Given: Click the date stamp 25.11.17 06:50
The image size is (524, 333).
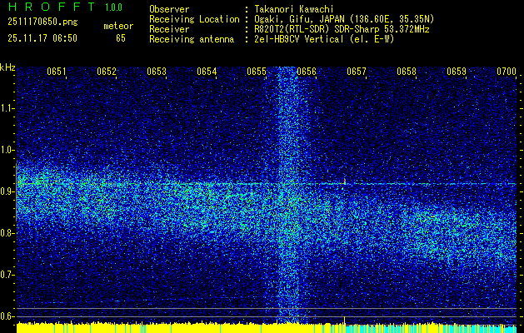Looking at the screenshot, I should pos(42,38).
